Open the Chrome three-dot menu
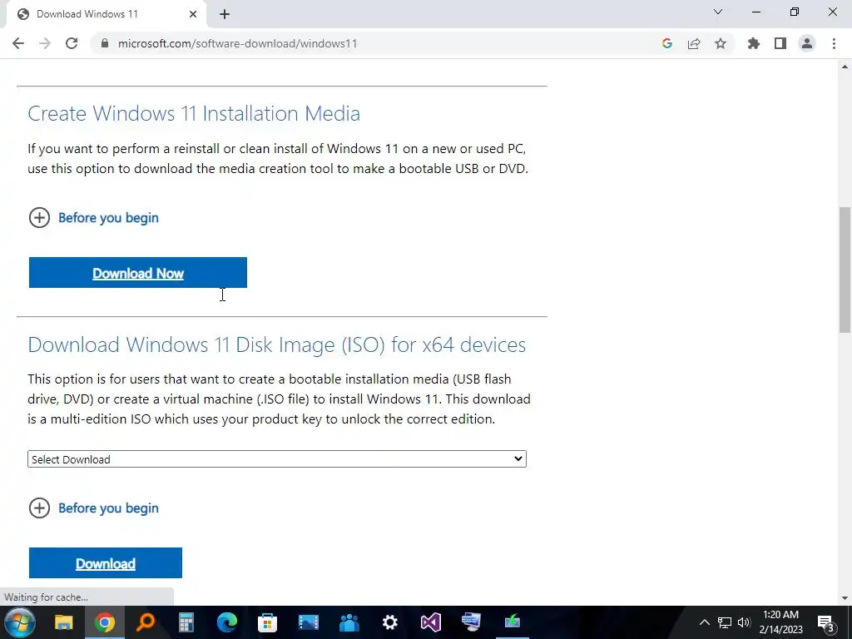This screenshot has height=639, width=852. tap(834, 43)
